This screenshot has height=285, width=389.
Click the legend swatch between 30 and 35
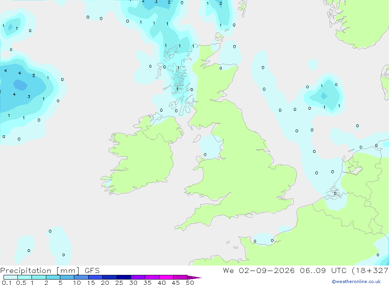tap(138, 277)
